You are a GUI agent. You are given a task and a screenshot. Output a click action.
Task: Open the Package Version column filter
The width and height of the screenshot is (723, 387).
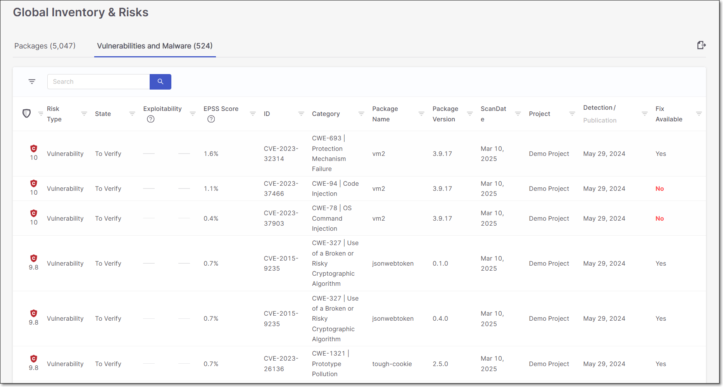470,114
